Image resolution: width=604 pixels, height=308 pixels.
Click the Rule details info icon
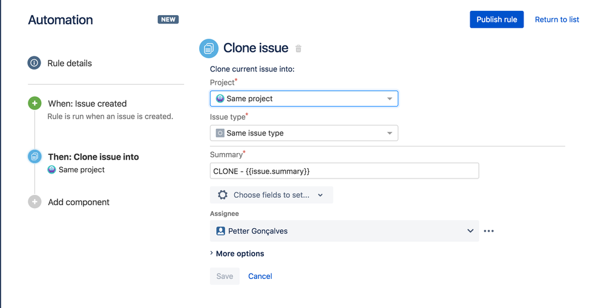34,63
